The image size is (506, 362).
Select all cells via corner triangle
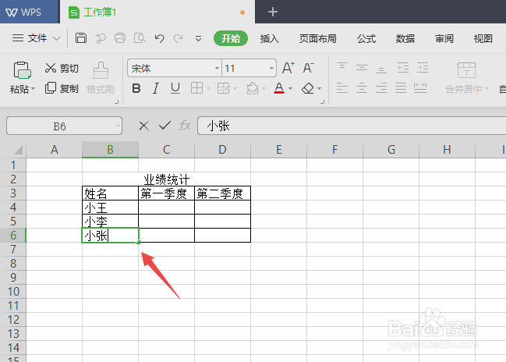tap(19, 150)
